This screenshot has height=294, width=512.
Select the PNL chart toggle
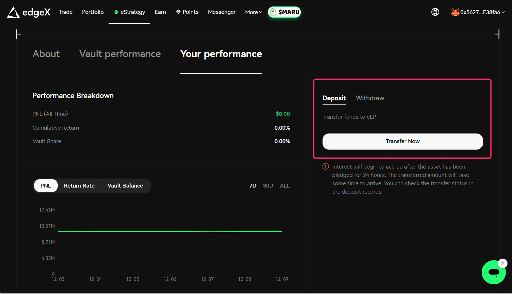[x=46, y=186]
